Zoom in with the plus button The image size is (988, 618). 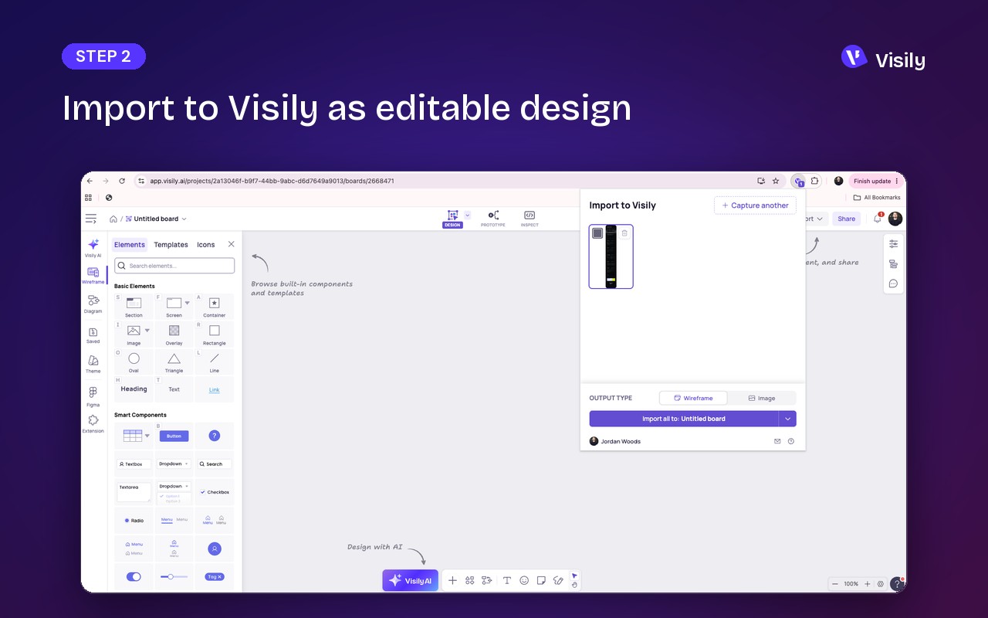[867, 584]
